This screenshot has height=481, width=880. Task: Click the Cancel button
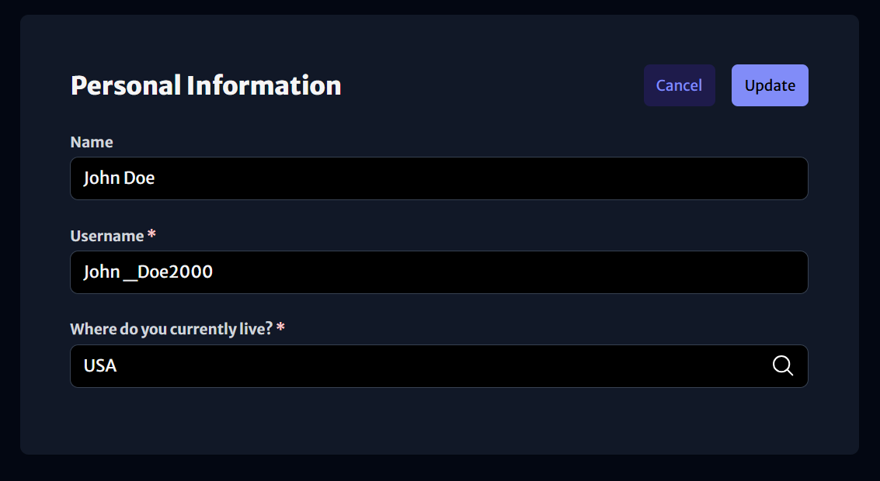[x=679, y=85]
